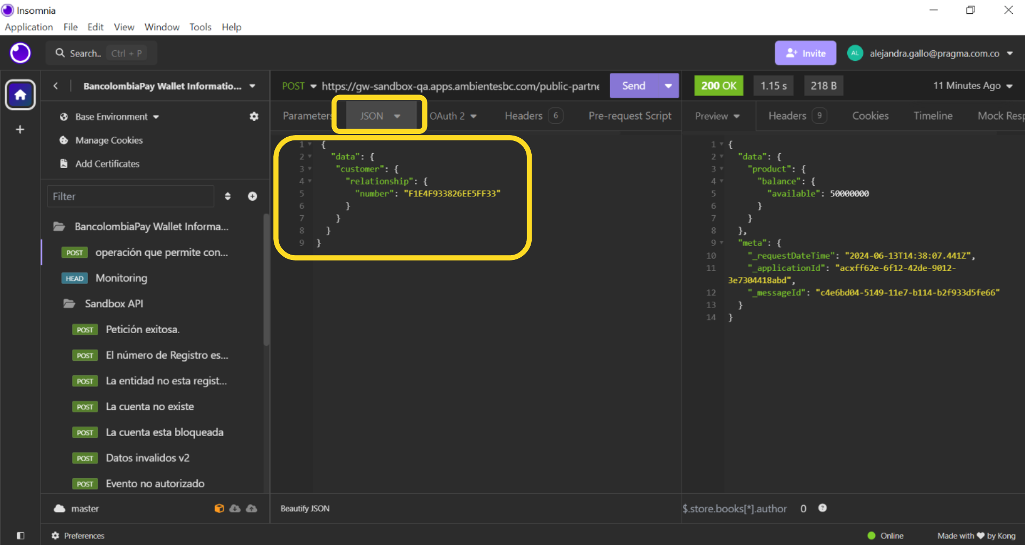Click the Manage Cookies cookie icon
Image resolution: width=1025 pixels, height=545 pixels.
64,140
